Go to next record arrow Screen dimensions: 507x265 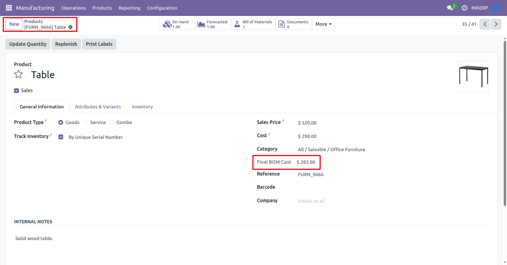click(x=496, y=24)
